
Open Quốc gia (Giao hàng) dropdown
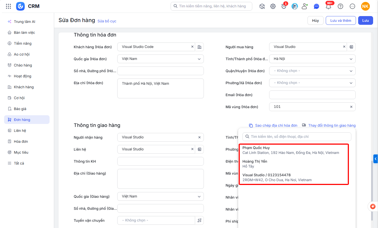[x=161, y=196]
